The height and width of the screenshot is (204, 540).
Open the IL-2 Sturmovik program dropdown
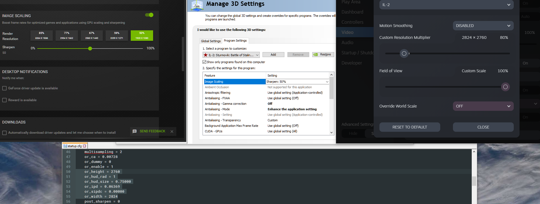(x=231, y=55)
